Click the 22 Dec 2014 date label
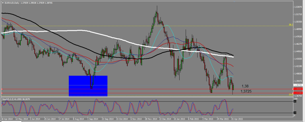The height and width of the screenshot is (122, 305). click(x=165, y=119)
